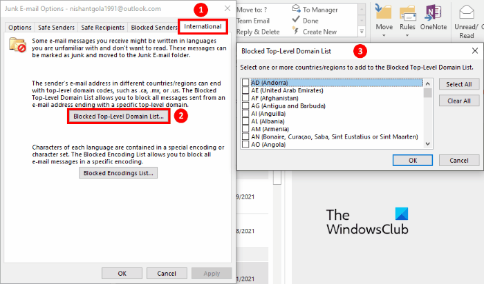Screen dimensions: 484x284
Task: Check the AE (United Arab Emirates) checkbox
Action: pyautogui.click(x=245, y=90)
